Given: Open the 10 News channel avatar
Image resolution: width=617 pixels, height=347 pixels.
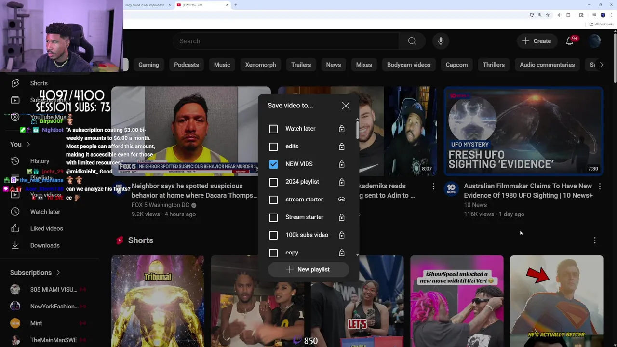Looking at the screenshot, I should 451,188.
